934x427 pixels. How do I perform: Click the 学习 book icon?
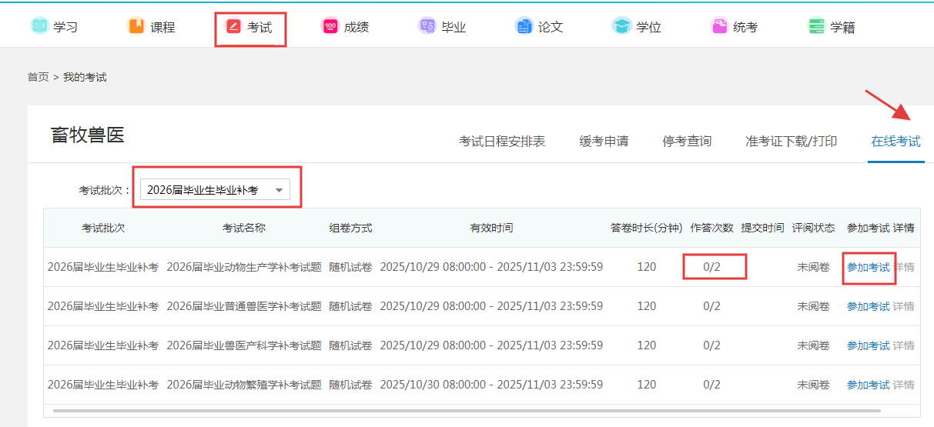point(39,26)
